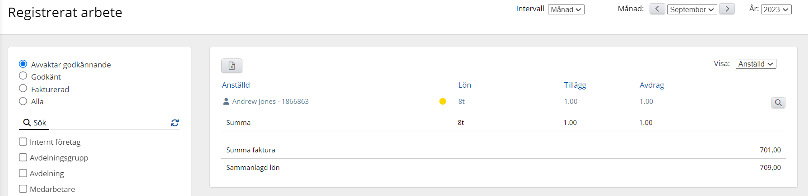Image resolution: width=808 pixels, height=196 pixels.
Task: Click the person icon beside Andrew Jones
Action: [x=226, y=102]
